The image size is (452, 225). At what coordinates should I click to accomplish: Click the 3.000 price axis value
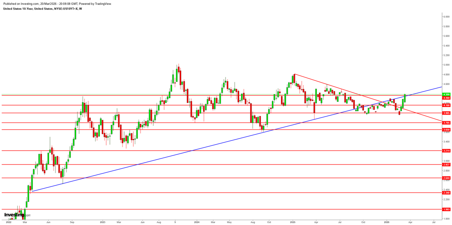(x=446, y=161)
